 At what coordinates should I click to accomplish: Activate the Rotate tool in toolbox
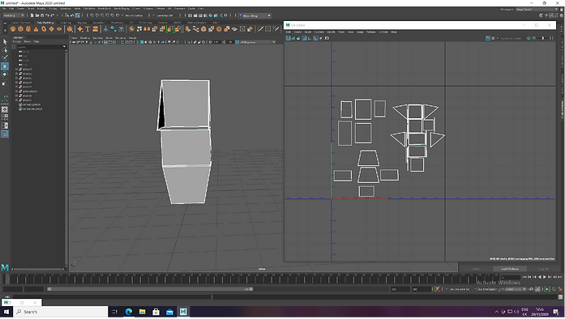5,74
